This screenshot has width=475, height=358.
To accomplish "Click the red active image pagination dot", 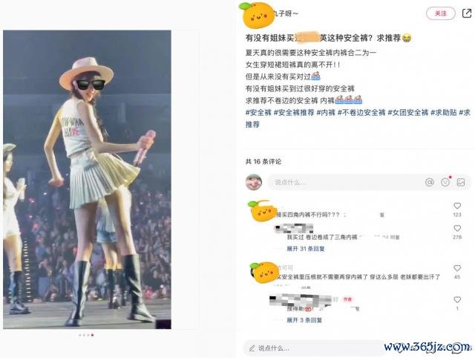I will 92,335.
